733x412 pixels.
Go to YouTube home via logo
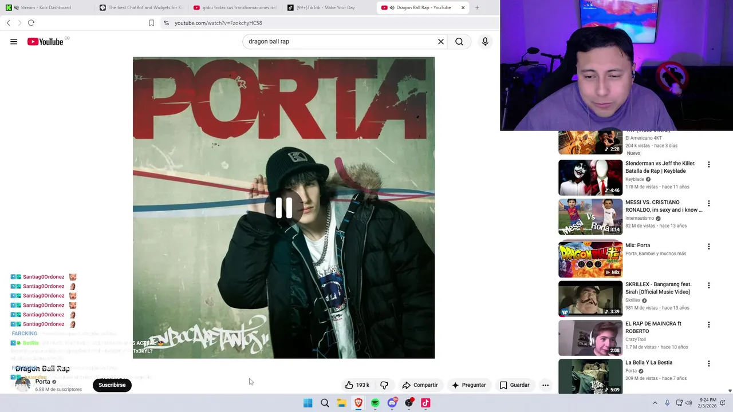coord(45,42)
